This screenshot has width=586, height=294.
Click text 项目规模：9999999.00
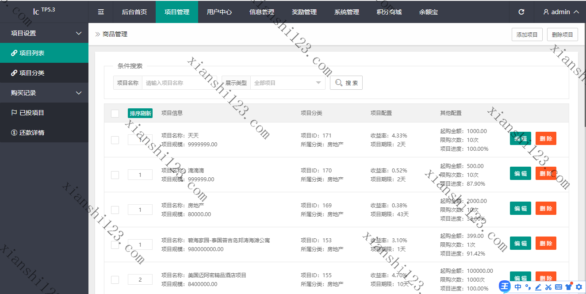(189, 145)
